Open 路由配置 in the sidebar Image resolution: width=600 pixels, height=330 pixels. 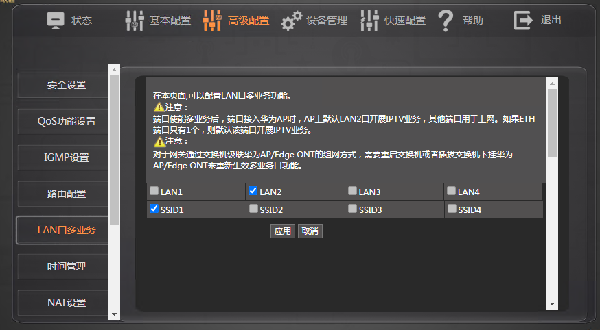(64, 194)
